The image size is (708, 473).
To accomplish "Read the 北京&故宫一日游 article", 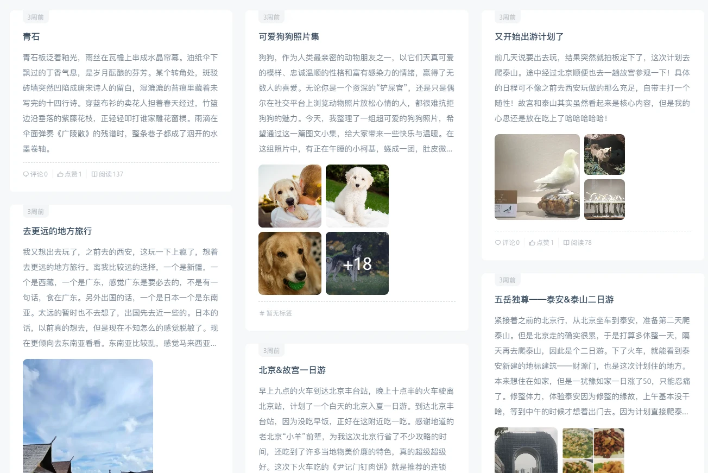I will click(x=292, y=370).
